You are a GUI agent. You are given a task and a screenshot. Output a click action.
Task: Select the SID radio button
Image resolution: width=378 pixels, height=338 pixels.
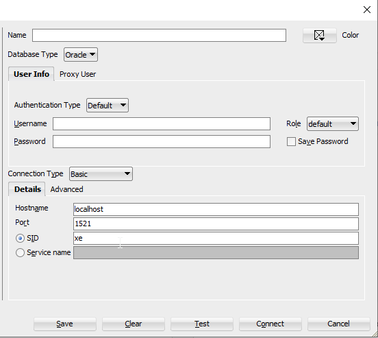click(x=20, y=239)
